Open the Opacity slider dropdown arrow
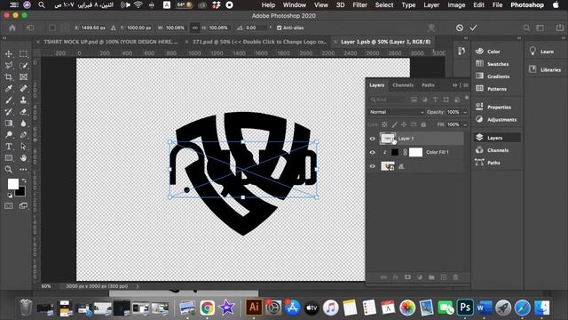The width and height of the screenshot is (568, 320). coord(465,112)
